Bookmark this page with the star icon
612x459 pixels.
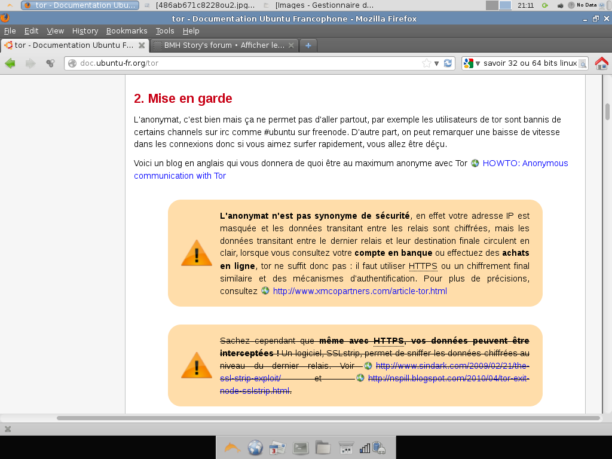point(426,63)
